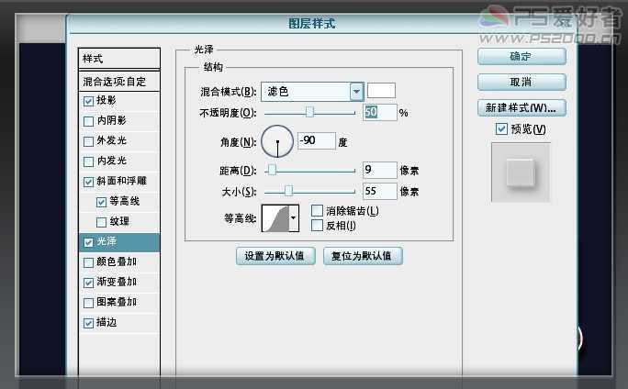
Task: Select the 投影 style row label
Action: 107,100
